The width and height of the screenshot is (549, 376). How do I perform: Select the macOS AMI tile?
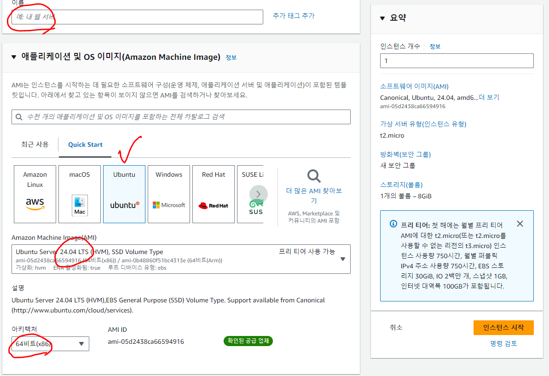(x=80, y=194)
